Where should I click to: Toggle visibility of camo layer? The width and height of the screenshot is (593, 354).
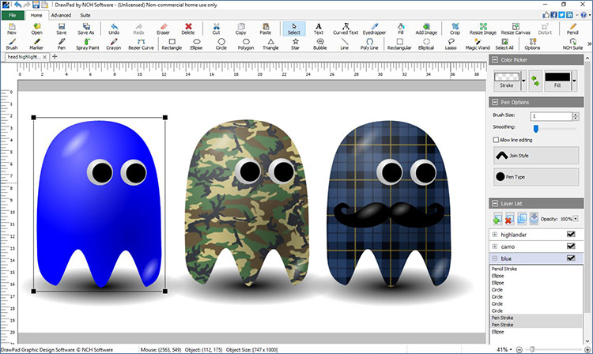[x=570, y=247]
